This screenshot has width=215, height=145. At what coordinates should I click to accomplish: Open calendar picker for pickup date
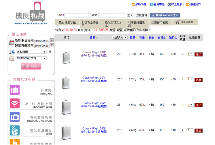coord(52,40)
